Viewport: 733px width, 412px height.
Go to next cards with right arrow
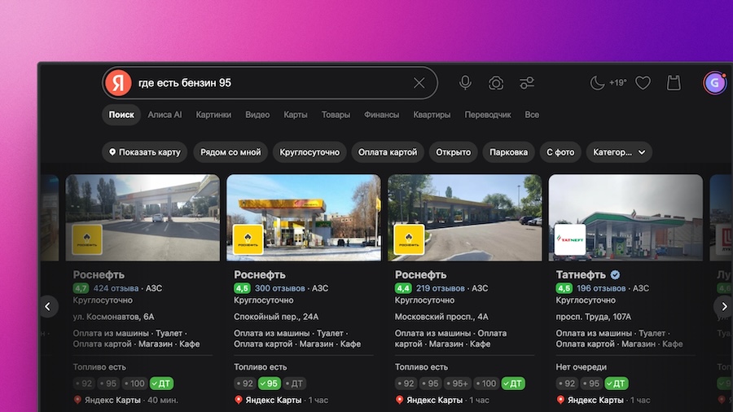pyautogui.click(x=724, y=306)
